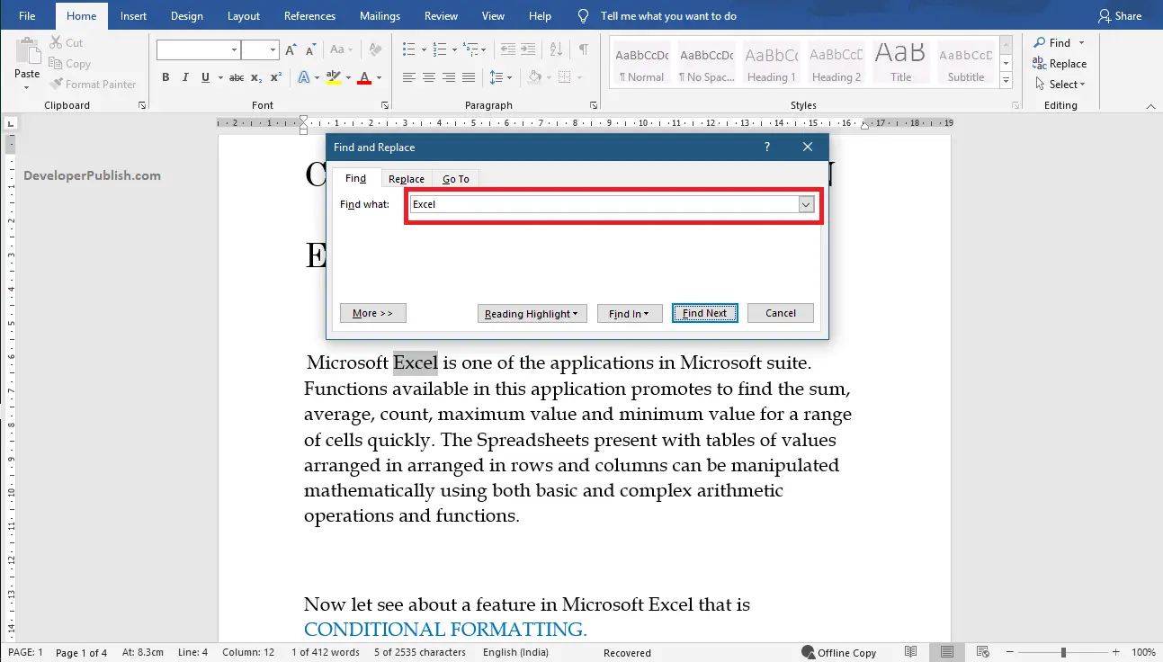
Task: Toggle Subscript formatting
Action: pyautogui.click(x=256, y=78)
